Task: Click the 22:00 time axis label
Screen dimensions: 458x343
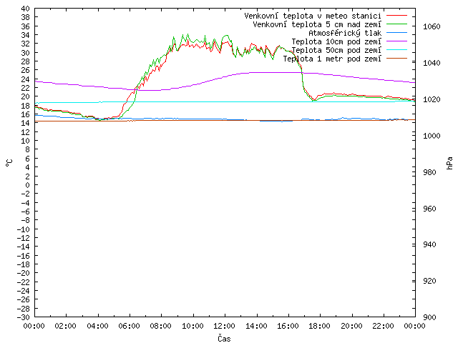Action: [384, 326]
